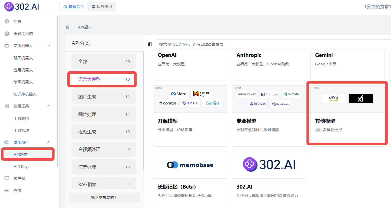Click the 使用API cloud icon
This screenshot has height=208, width=391.
point(7,142)
